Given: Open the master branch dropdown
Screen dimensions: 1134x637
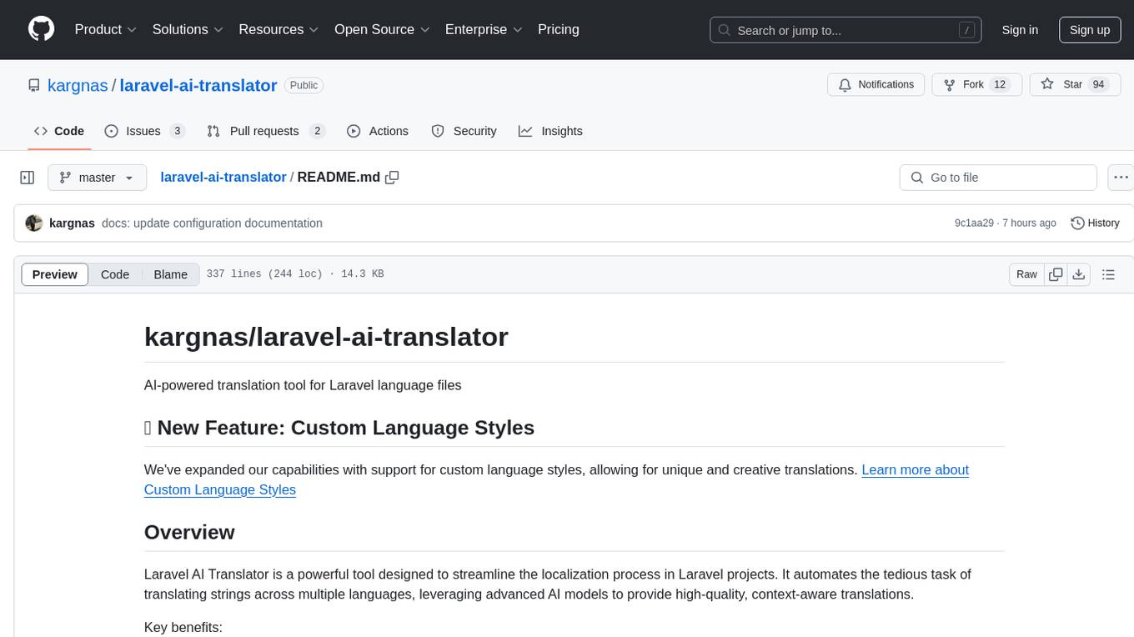Looking at the screenshot, I should pos(98,178).
